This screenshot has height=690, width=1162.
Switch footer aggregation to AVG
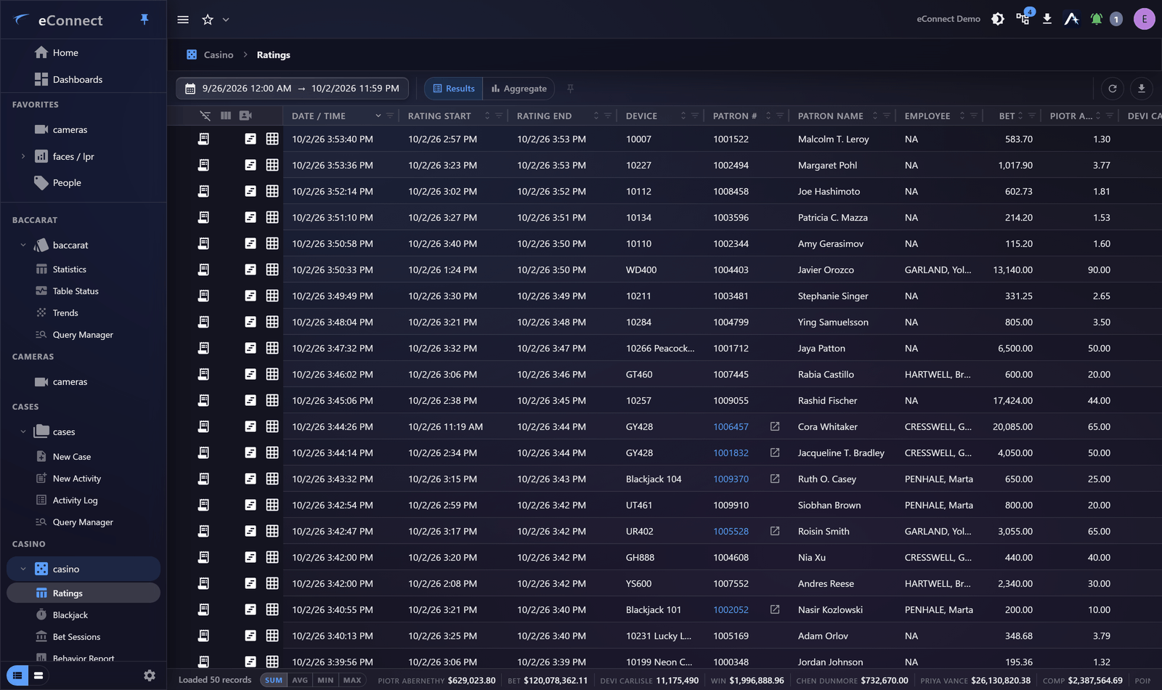300,681
